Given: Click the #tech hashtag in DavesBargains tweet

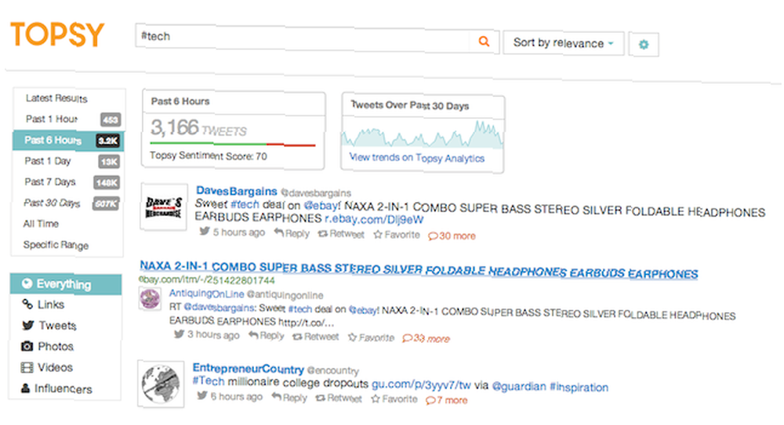Looking at the screenshot, I should [x=245, y=204].
